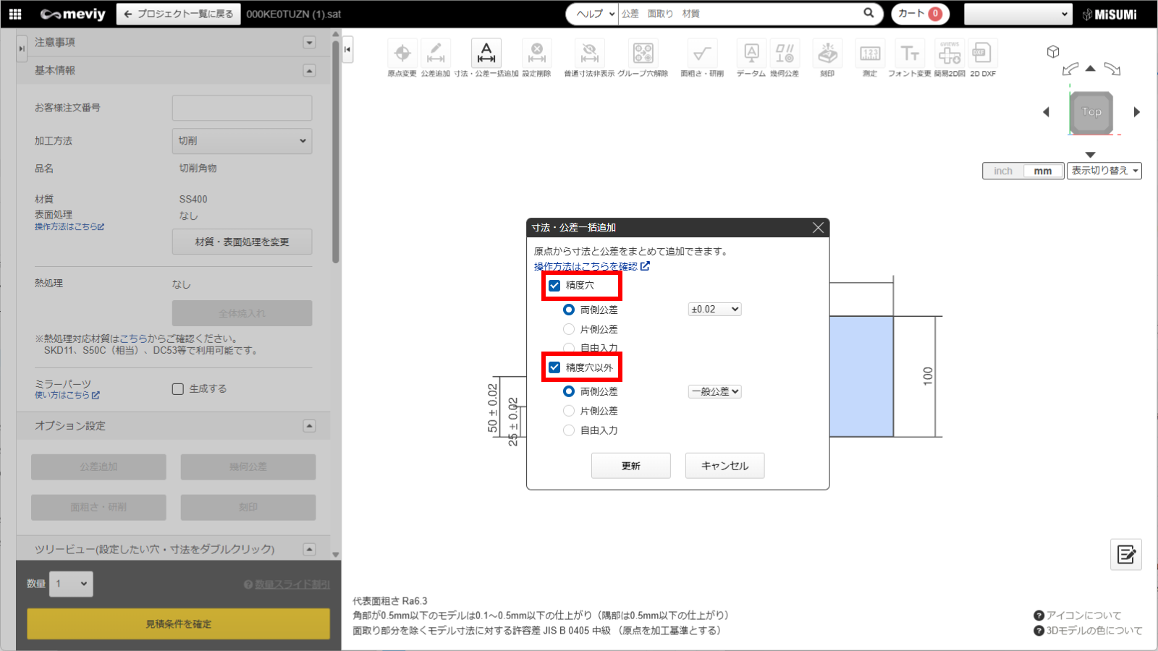This screenshot has height=651, width=1158.
Task: Click the 設定削除 delete settings icon
Action: click(x=537, y=54)
